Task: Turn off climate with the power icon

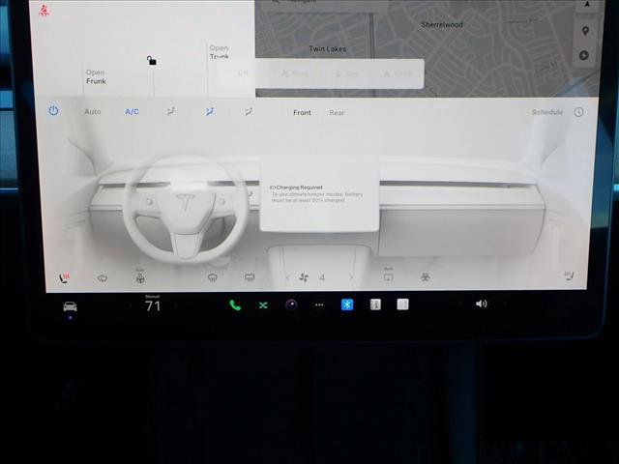Action: coord(53,111)
